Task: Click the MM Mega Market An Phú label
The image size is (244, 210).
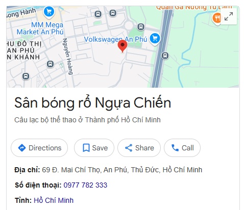Action: pyautogui.click(x=40, y=29)
